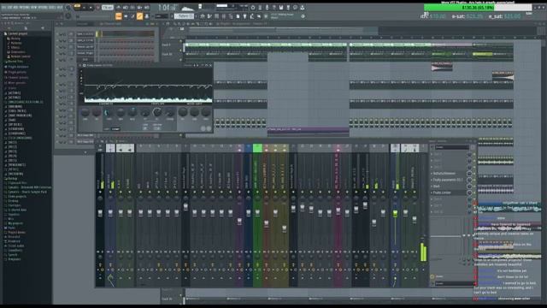The width and height of the screenshot is (547, 308).
Task: Open Mixer presets in the browser
Action: (16, 83)
